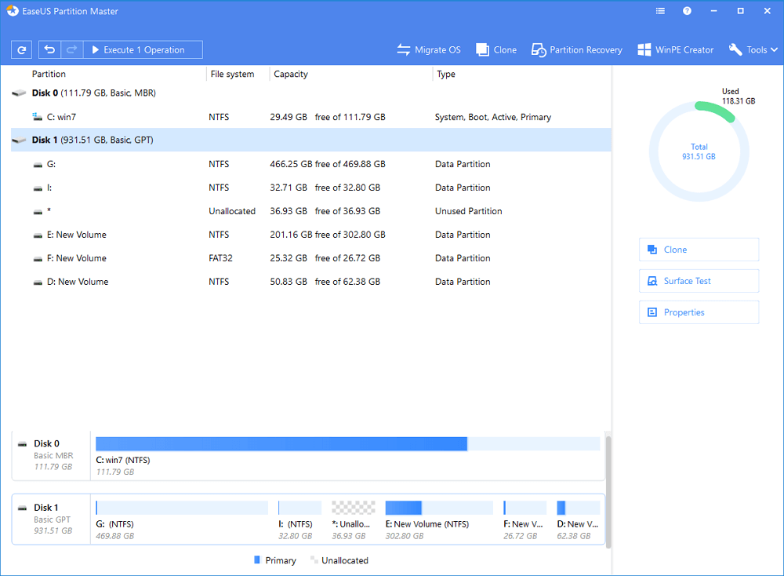This screenshot has height=576, width=784.
Task: Open disk Properties in right panel
Action: tap(699, 312)
